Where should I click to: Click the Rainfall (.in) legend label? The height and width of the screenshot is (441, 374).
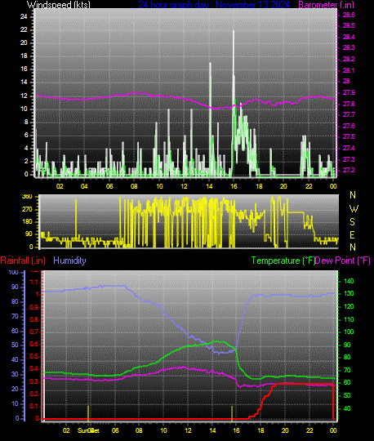23,261
